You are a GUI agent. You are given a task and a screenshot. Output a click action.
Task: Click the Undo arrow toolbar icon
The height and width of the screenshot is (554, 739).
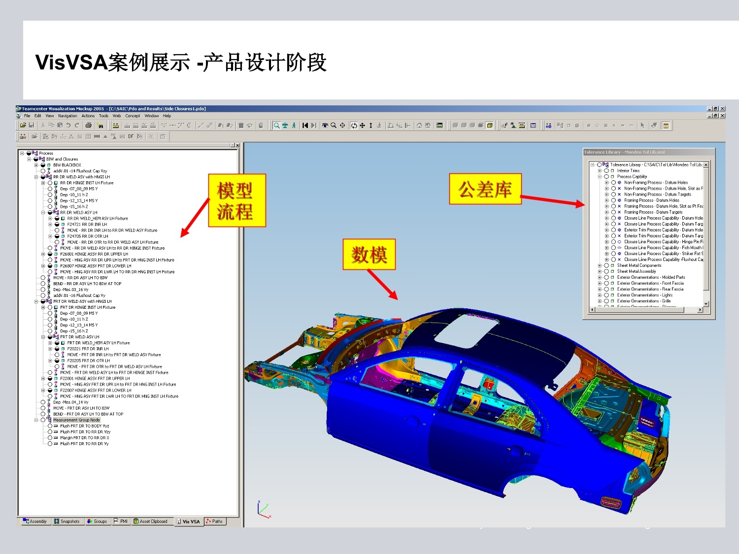(x=68, y=126)
